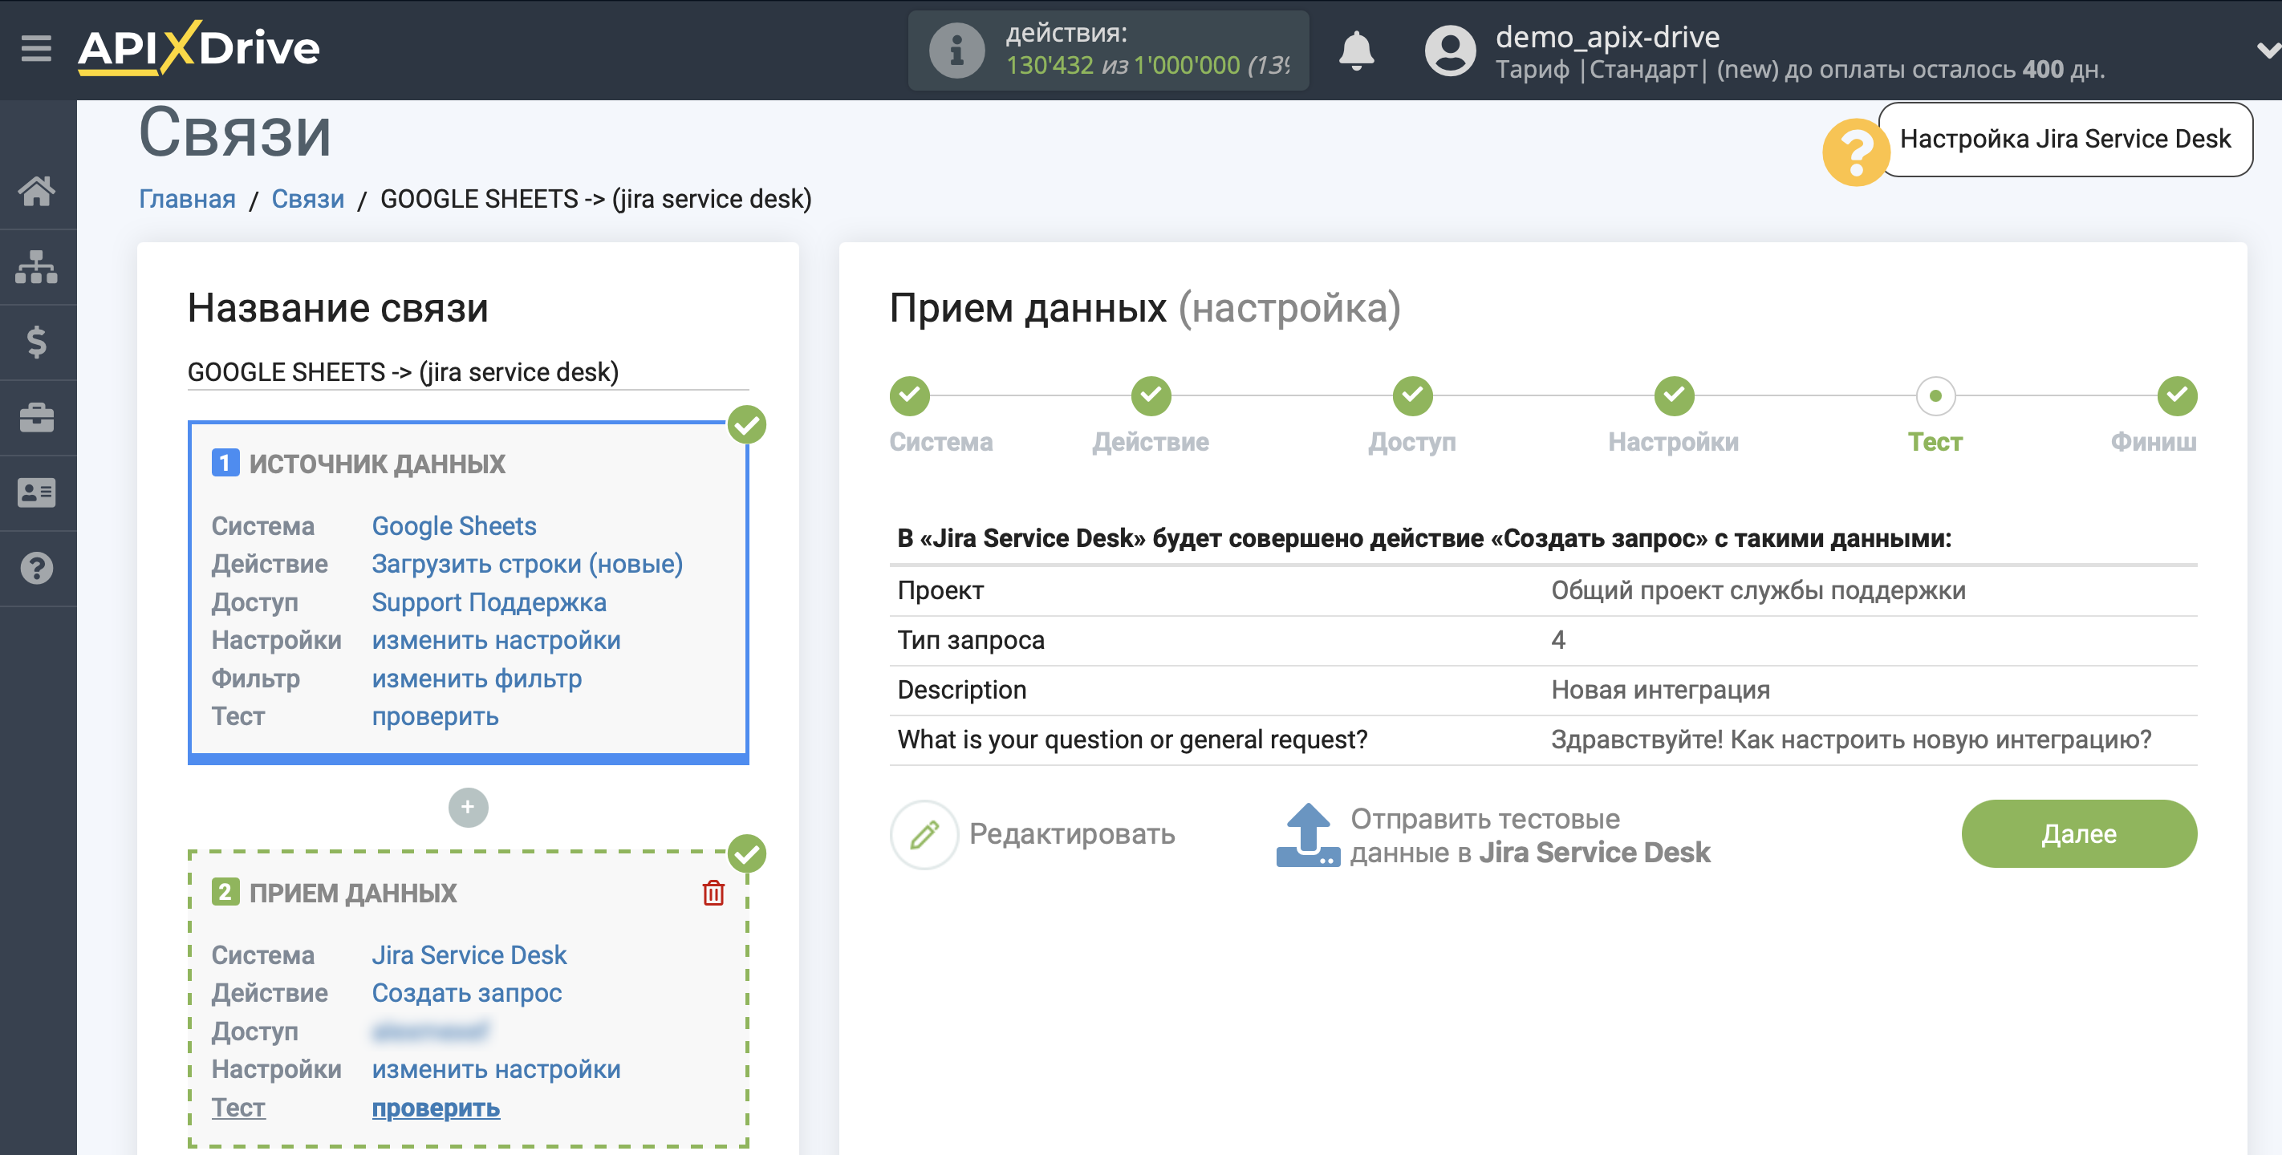Click the orange help question mark
Viewport: 2282px width, 1155px height.
pos(1855,152)
